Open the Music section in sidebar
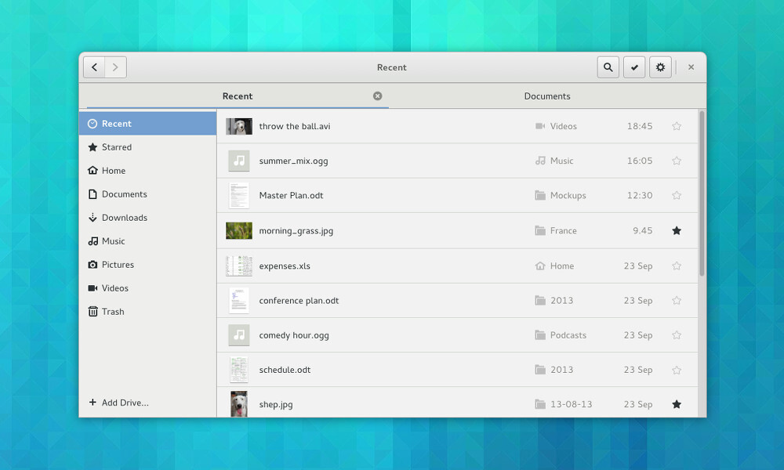Screen dimensions: 784x470 pyautogui.click(x=112, y=241)
